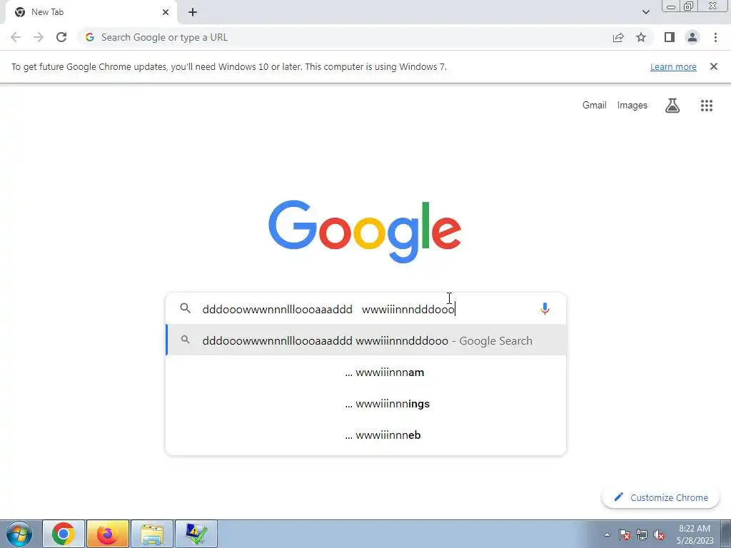Open the Google apps grid
Image resolution: width=731 pixels, height=548 pixels.
tap(707, 106)
